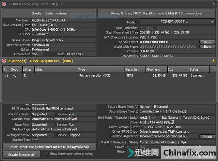Image resolution: width=218 pixels, height=161 pixels.
Task: Select Drive, Driver, TRIM, Partition and S.M.A.R.T header
Action: tap(157, 13)
